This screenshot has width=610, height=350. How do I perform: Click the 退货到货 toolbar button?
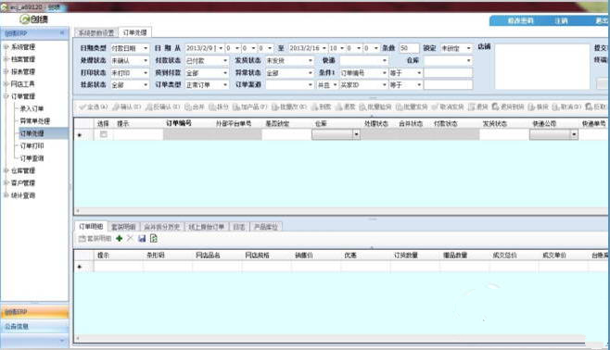[x=508, y=106]
